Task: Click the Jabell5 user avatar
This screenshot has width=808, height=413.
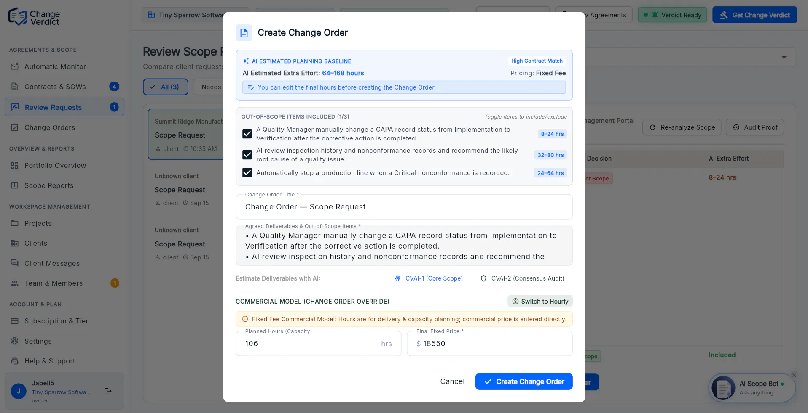Action: (19, 391)
